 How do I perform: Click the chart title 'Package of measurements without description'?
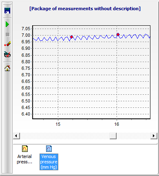tap(85, 9)
